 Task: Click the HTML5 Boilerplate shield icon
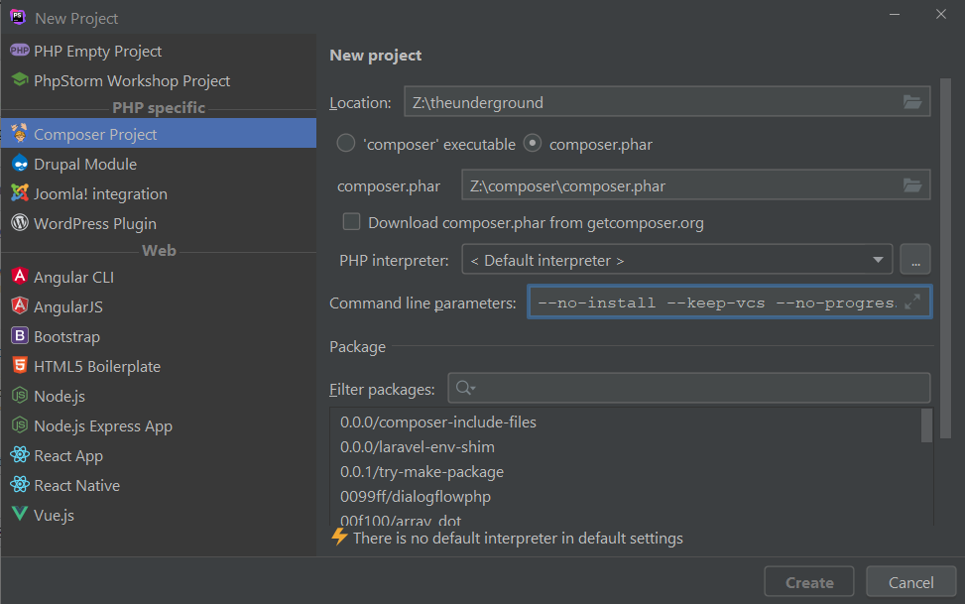tap(20, 365)
